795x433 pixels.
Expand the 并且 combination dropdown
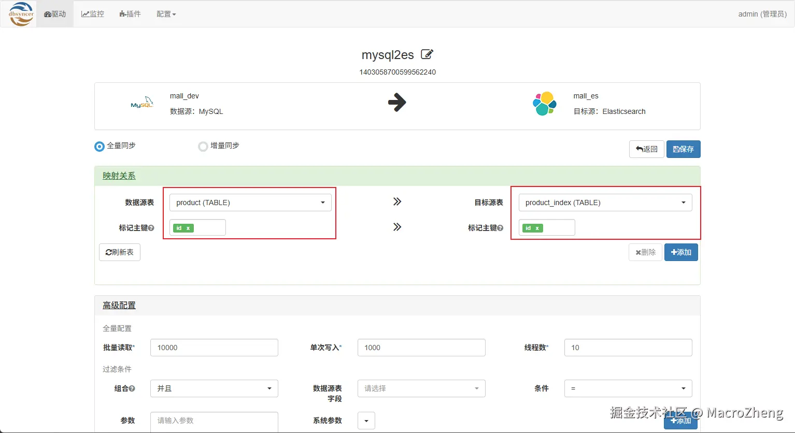point(214,388)
